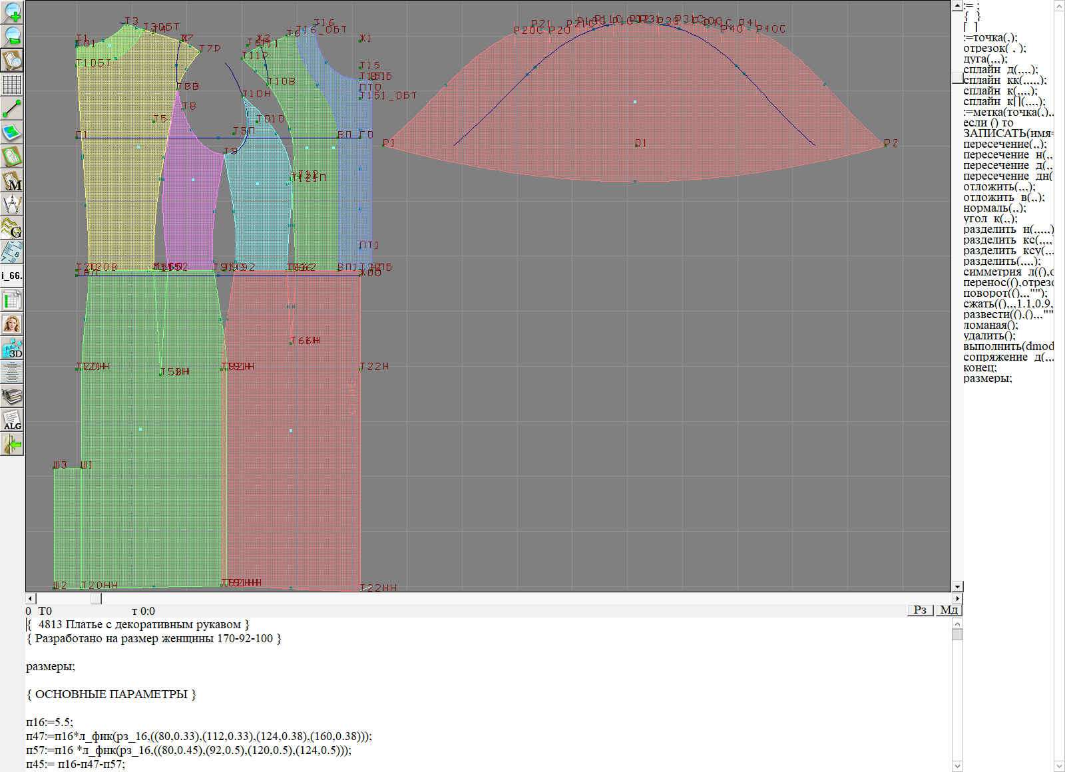Click the woman portrait icon
This screenshot has width=1065, height=772.
coord(12,324)
